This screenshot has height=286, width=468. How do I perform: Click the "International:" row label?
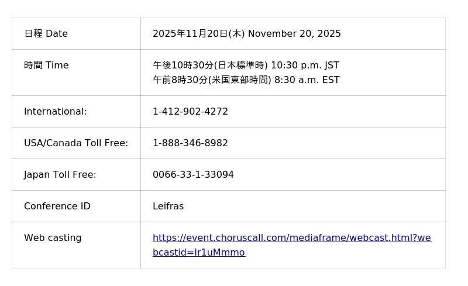55,112
